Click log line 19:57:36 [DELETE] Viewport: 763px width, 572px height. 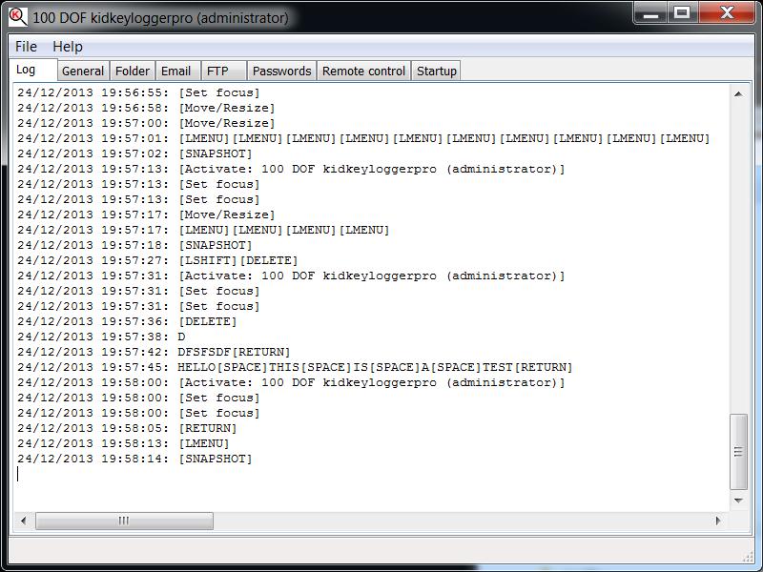coord(127,321)
